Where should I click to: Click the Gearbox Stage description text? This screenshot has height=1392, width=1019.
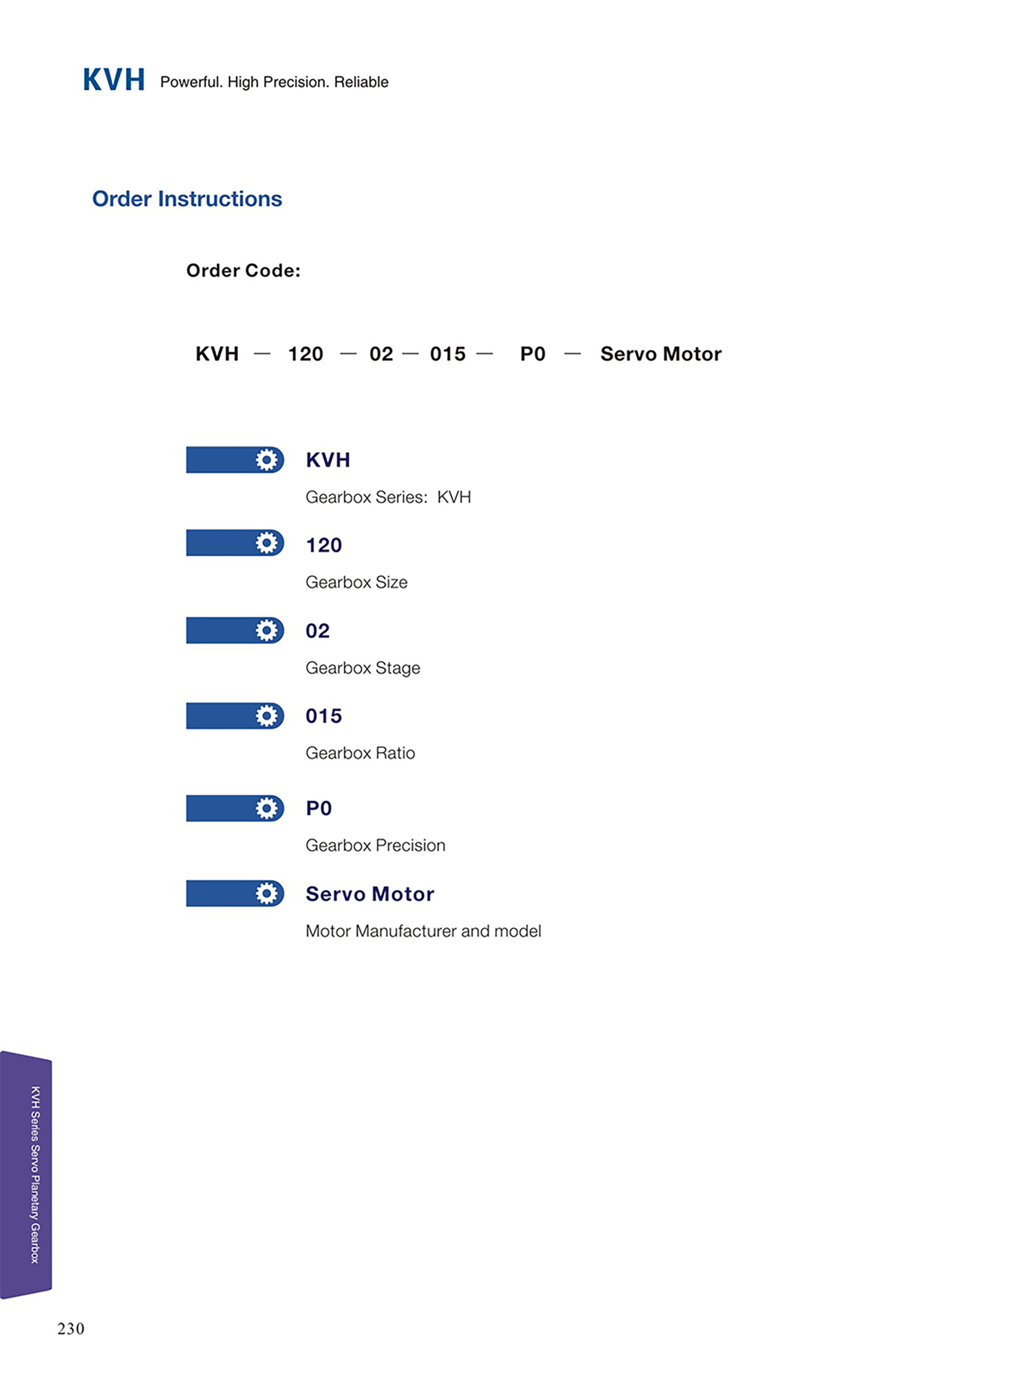click(x=363, y=668)
